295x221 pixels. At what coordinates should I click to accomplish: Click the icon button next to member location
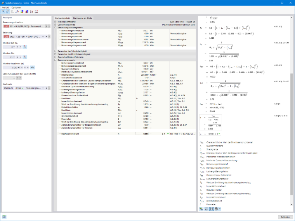coord(33,67)
